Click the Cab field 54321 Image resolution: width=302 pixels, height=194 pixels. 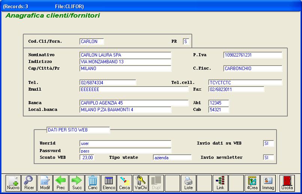(x=218, y=109)
